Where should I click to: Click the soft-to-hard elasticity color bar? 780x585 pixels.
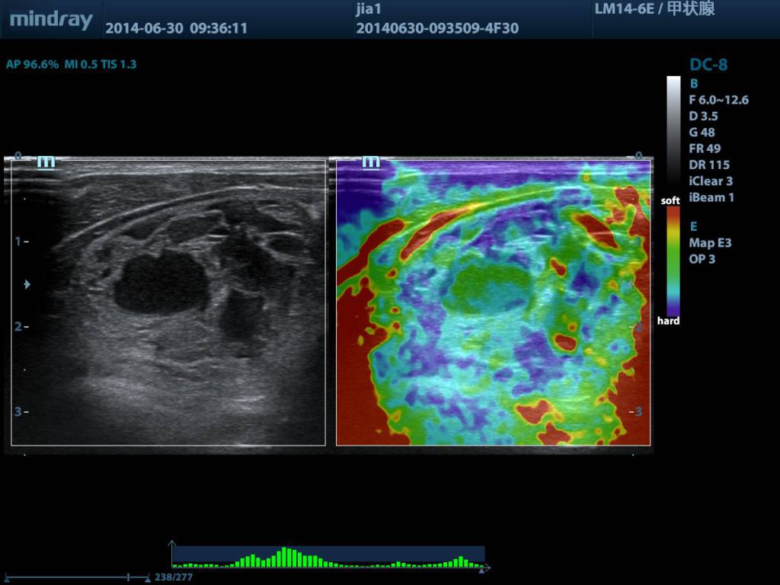pyautogui.click(x=673, y=261)
